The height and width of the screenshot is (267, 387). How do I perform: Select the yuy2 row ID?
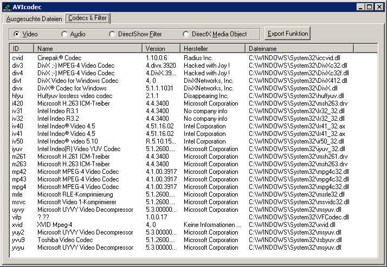coord(18,232)
